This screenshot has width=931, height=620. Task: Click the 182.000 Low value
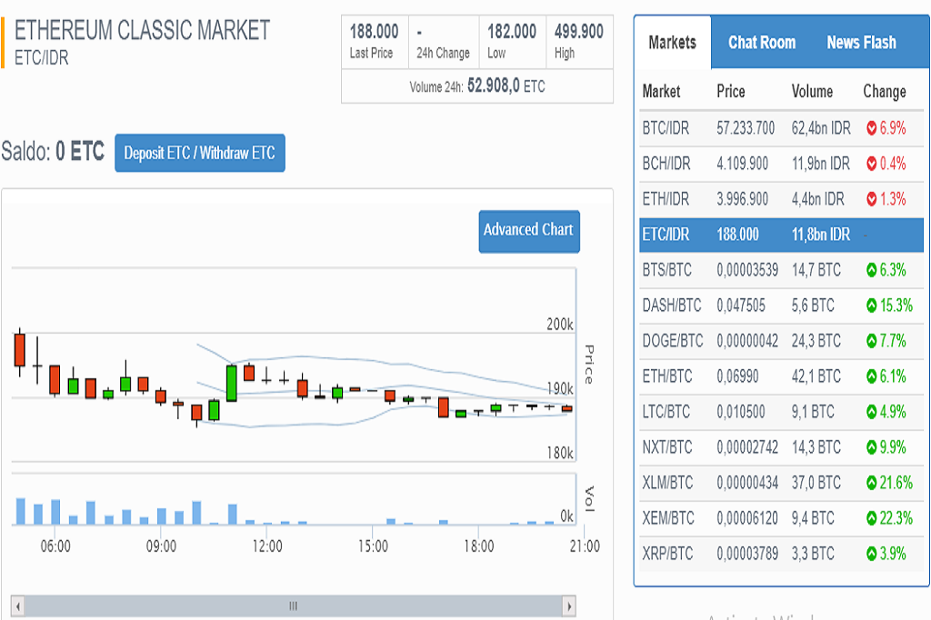(x=512, y=32)
